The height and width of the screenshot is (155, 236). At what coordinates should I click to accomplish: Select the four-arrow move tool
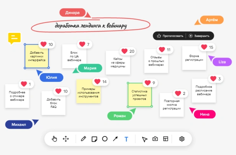click(66, 139)
